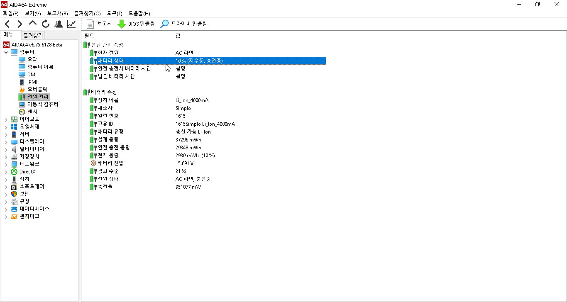
Task: Expand the 구성 tree node
Action: [x=6, y=202]
